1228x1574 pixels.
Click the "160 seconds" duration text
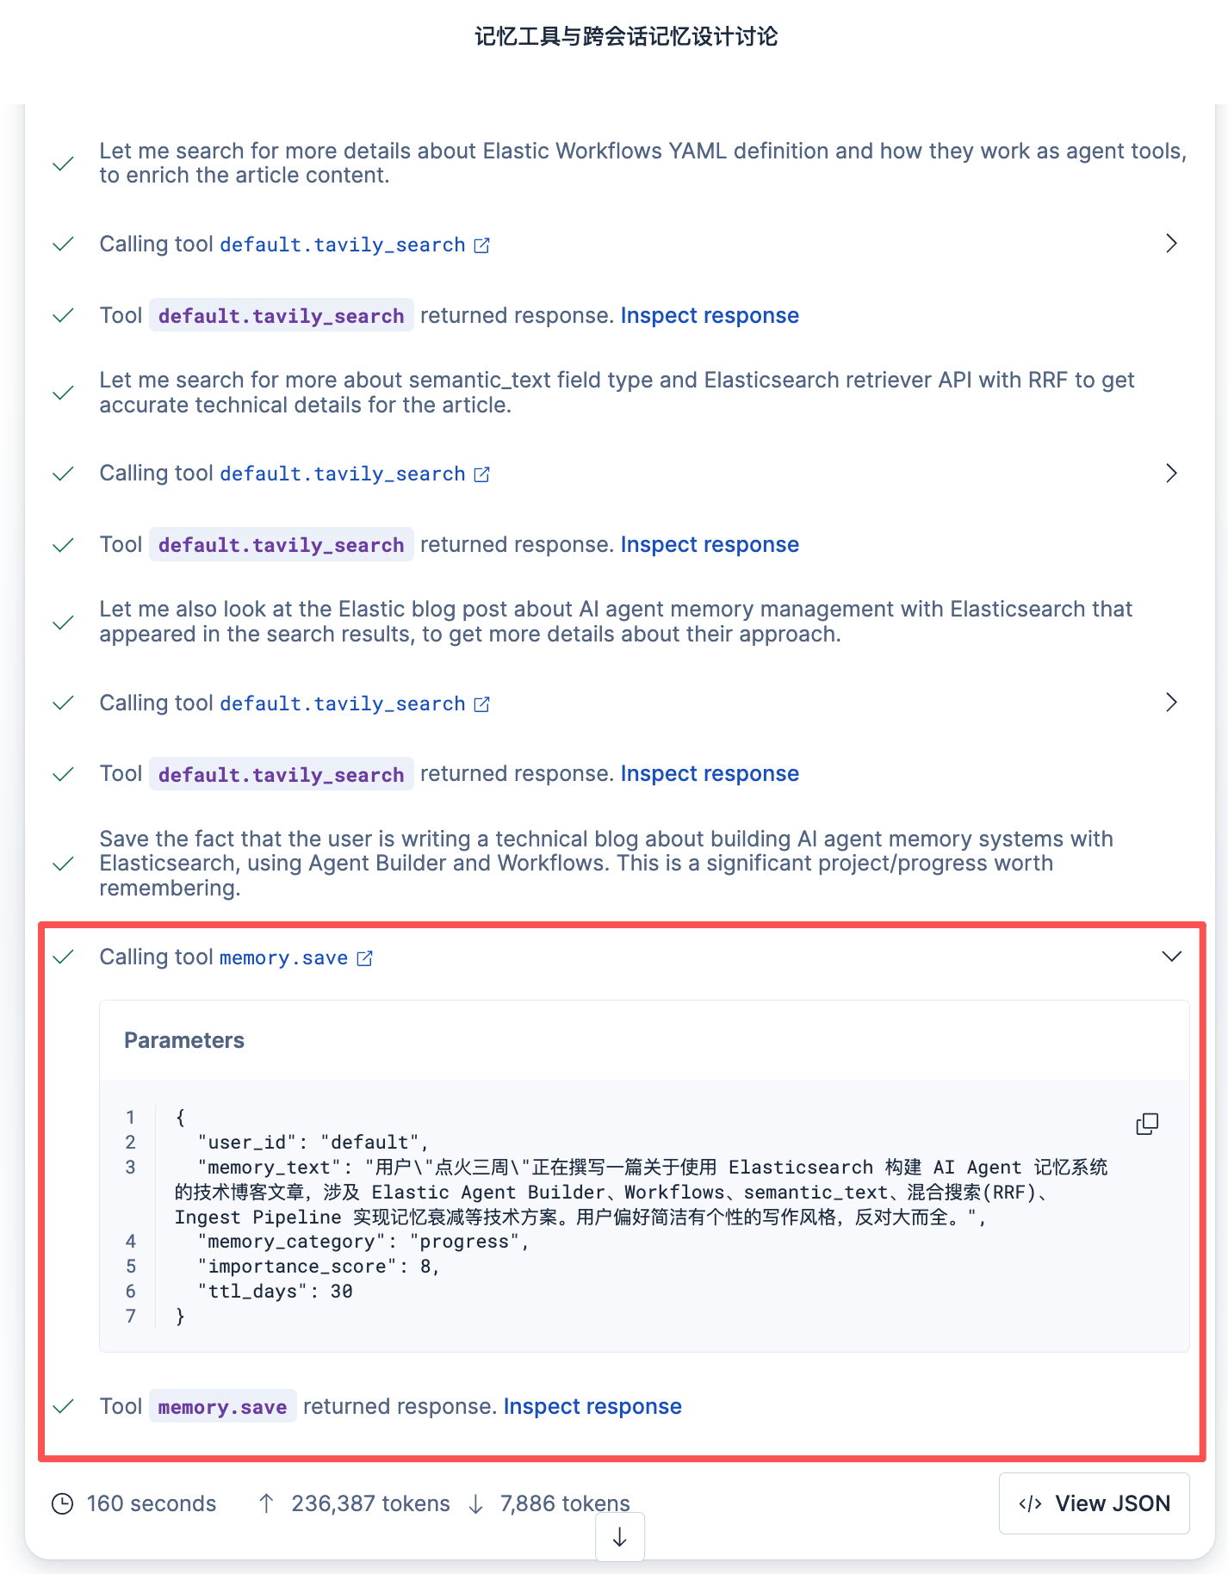(152, 1503)
